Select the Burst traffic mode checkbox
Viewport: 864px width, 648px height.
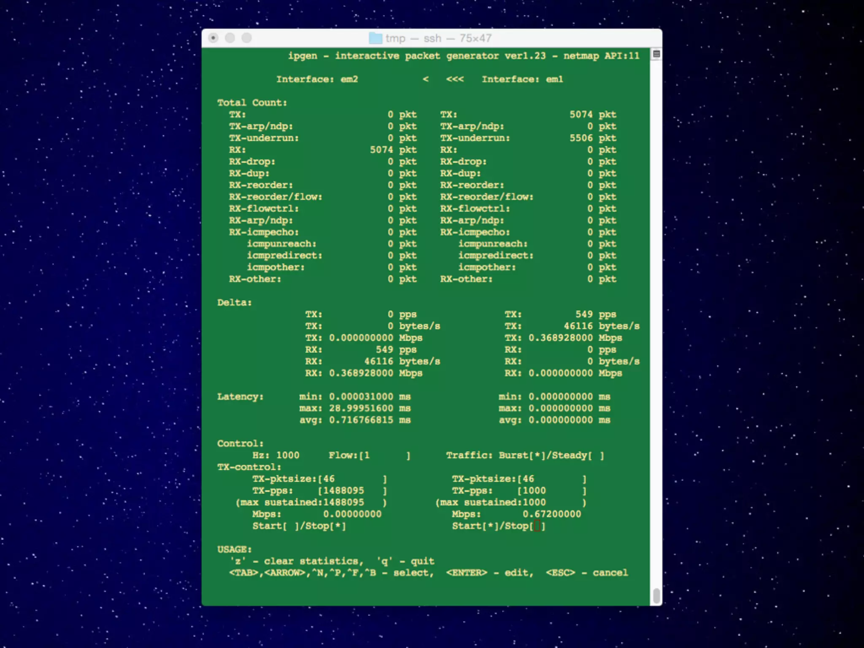click(537, 456)
